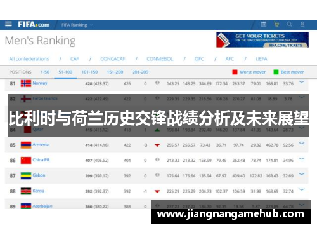Viewport: 317px width, 230px height.
Task: Select the All confederations filter
Action: 29,59
